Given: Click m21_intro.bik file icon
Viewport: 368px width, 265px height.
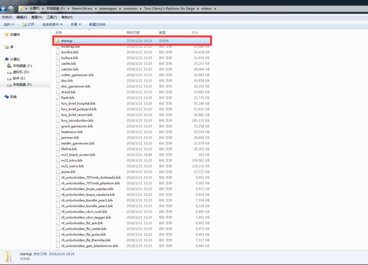Looking at the screenshot, I should (x=58, y=160).
